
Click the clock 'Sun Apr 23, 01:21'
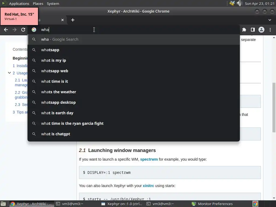(x=260, y=4)
